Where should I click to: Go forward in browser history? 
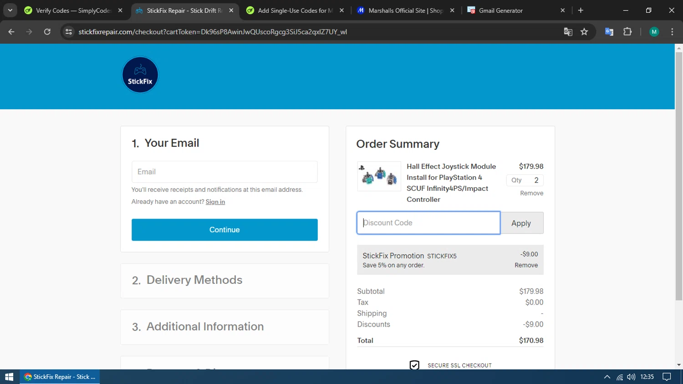pos(29,32)
